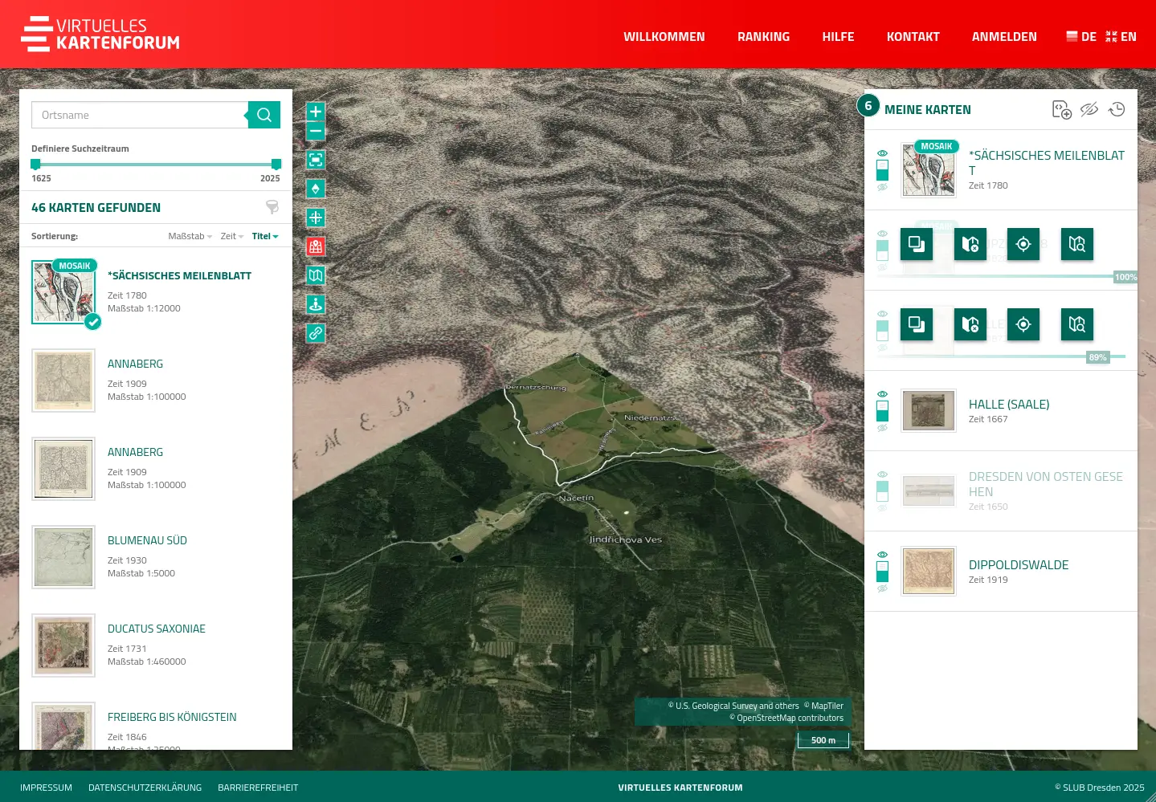The height and width of the screenshot is (802, 1156).
Task: Click the Virtuelles Kartenforum logo
Action: pyautogui.click(x=100, y=35)
